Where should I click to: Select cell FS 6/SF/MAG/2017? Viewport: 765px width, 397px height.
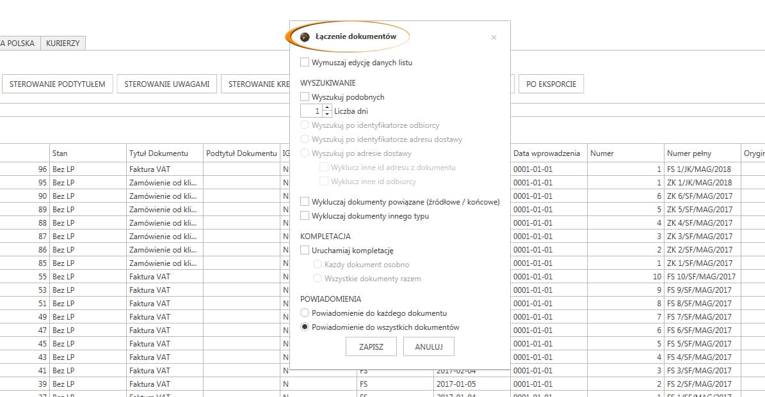[x=702, y=330]
